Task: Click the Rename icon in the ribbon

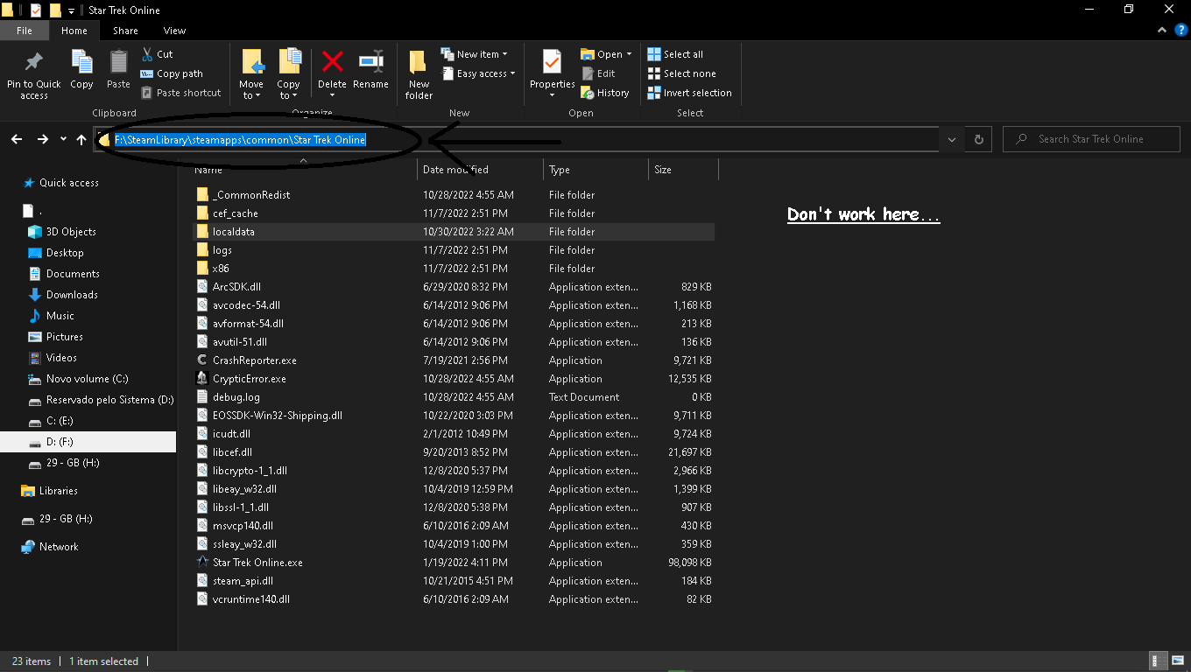Action: coord(370,62)
